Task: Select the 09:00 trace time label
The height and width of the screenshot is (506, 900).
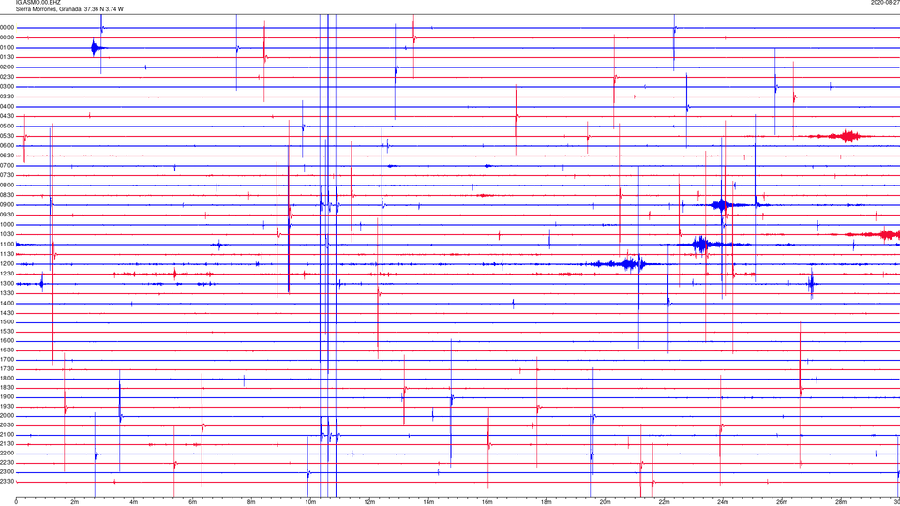Action: pos(7,205)
